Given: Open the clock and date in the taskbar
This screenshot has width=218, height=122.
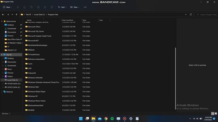Looking at the screenshot, I should click(x=208, y=119).
